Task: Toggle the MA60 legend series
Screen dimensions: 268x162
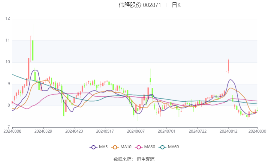Action: pyautogui.click(x=169, y=147)
